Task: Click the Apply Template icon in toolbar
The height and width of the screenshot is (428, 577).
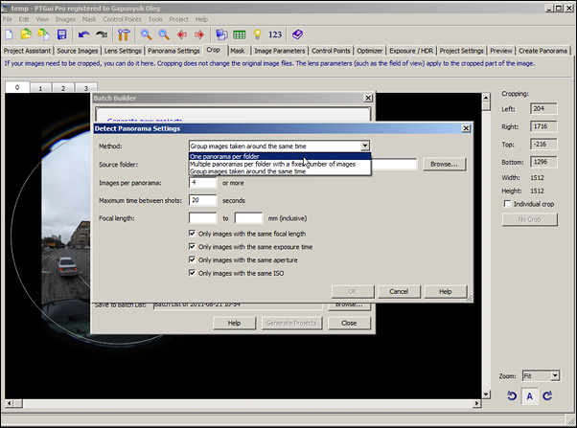Action: tap(44, 34)
